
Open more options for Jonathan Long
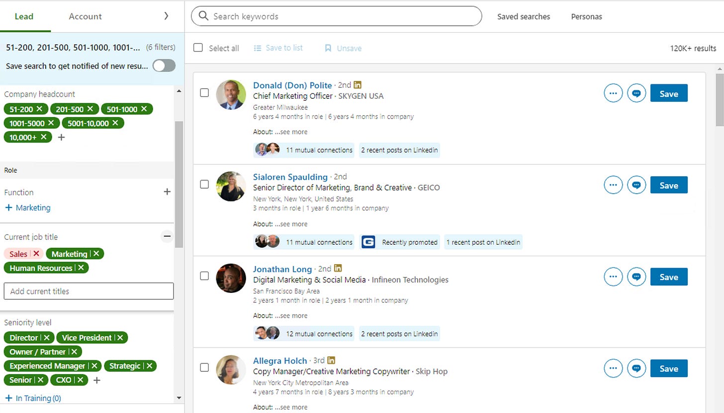(x=613, y=277)
